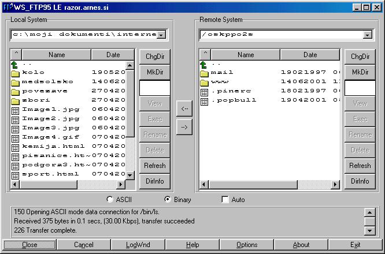Click the local parent directory up arrow
Image resolution: width=385 pixels, height=254 pixels.
click(15, 64)
